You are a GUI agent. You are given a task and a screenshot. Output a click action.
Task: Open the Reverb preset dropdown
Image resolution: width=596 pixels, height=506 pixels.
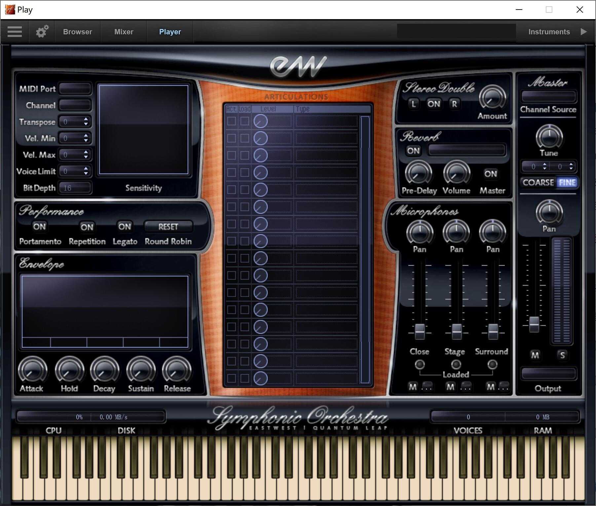(467, 150)
